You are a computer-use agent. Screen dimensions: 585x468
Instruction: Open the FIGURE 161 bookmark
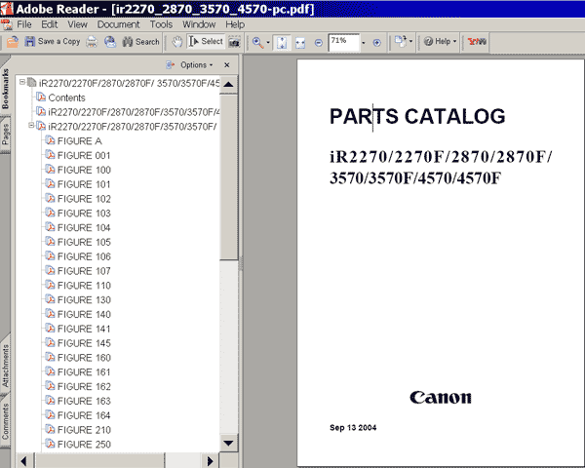(x=84, y=372)
